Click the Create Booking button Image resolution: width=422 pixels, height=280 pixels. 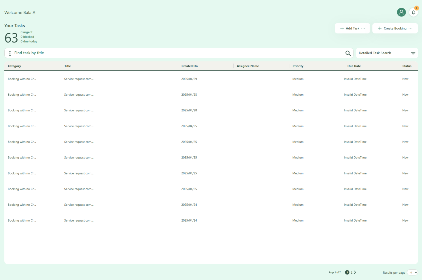[x=395, y=29]
